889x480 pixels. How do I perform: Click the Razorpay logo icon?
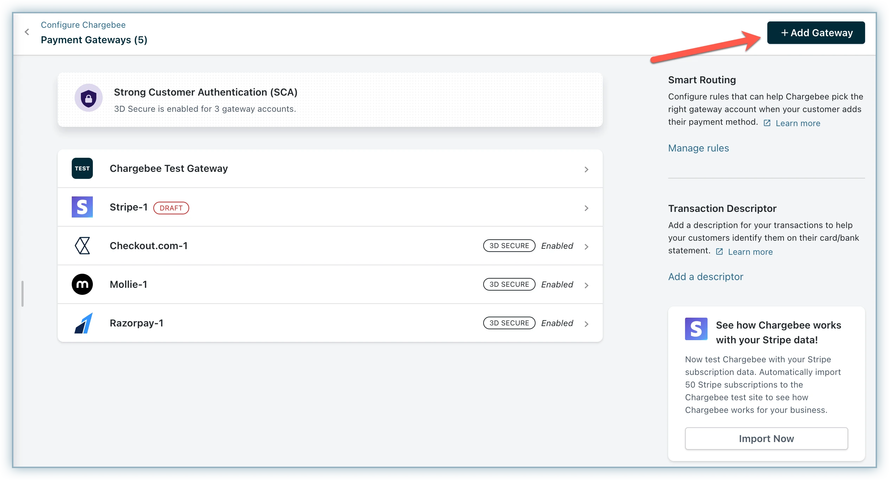(x=83, y=323)
